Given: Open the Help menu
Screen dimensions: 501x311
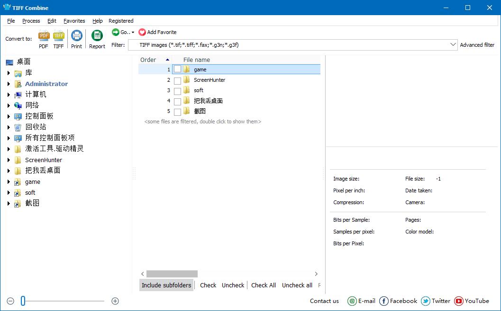Looking at the screenshot, I should coord(98,21).
